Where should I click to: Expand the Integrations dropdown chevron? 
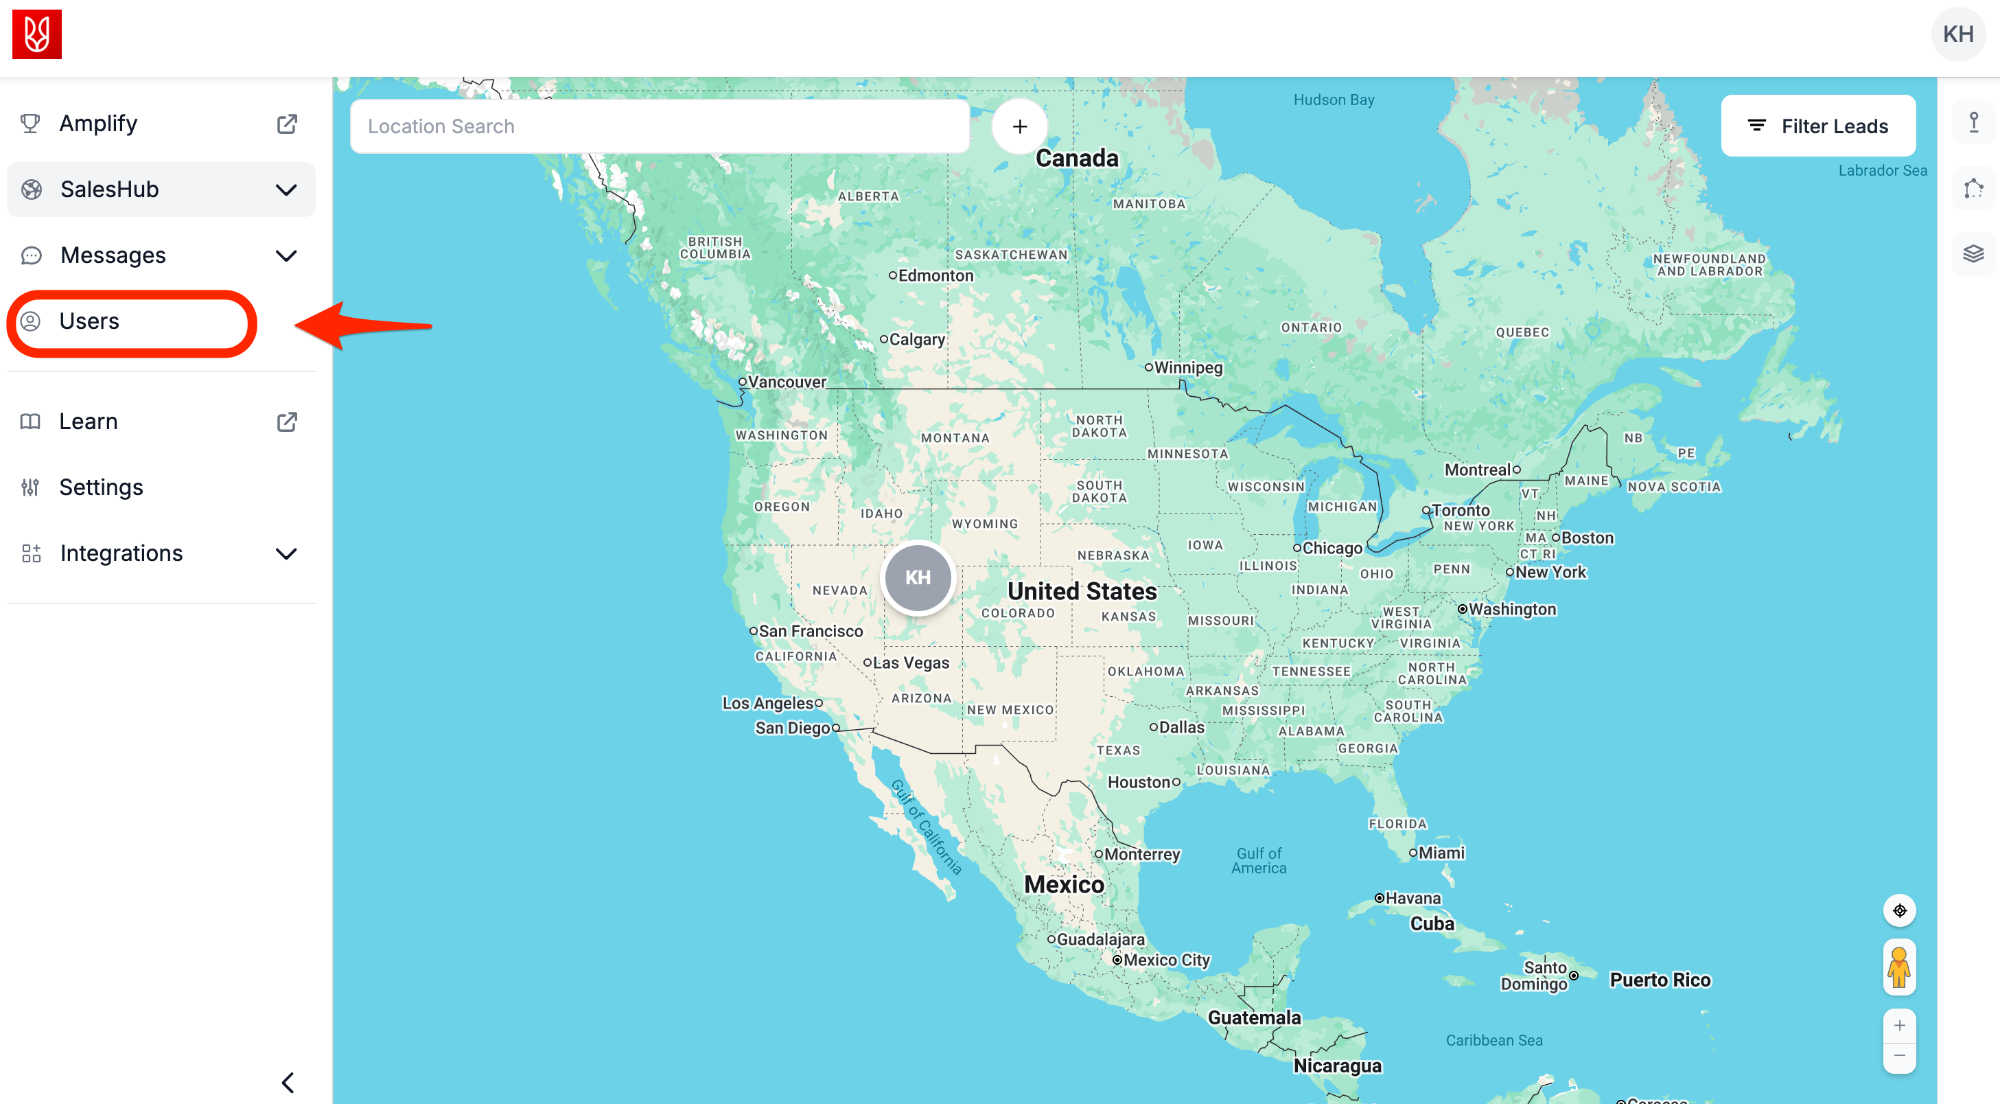(286, 553)
